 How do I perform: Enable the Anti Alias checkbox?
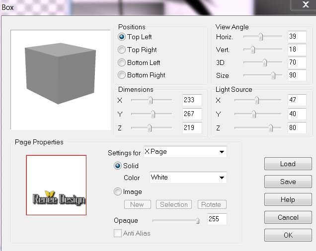(x=118, y=233)
